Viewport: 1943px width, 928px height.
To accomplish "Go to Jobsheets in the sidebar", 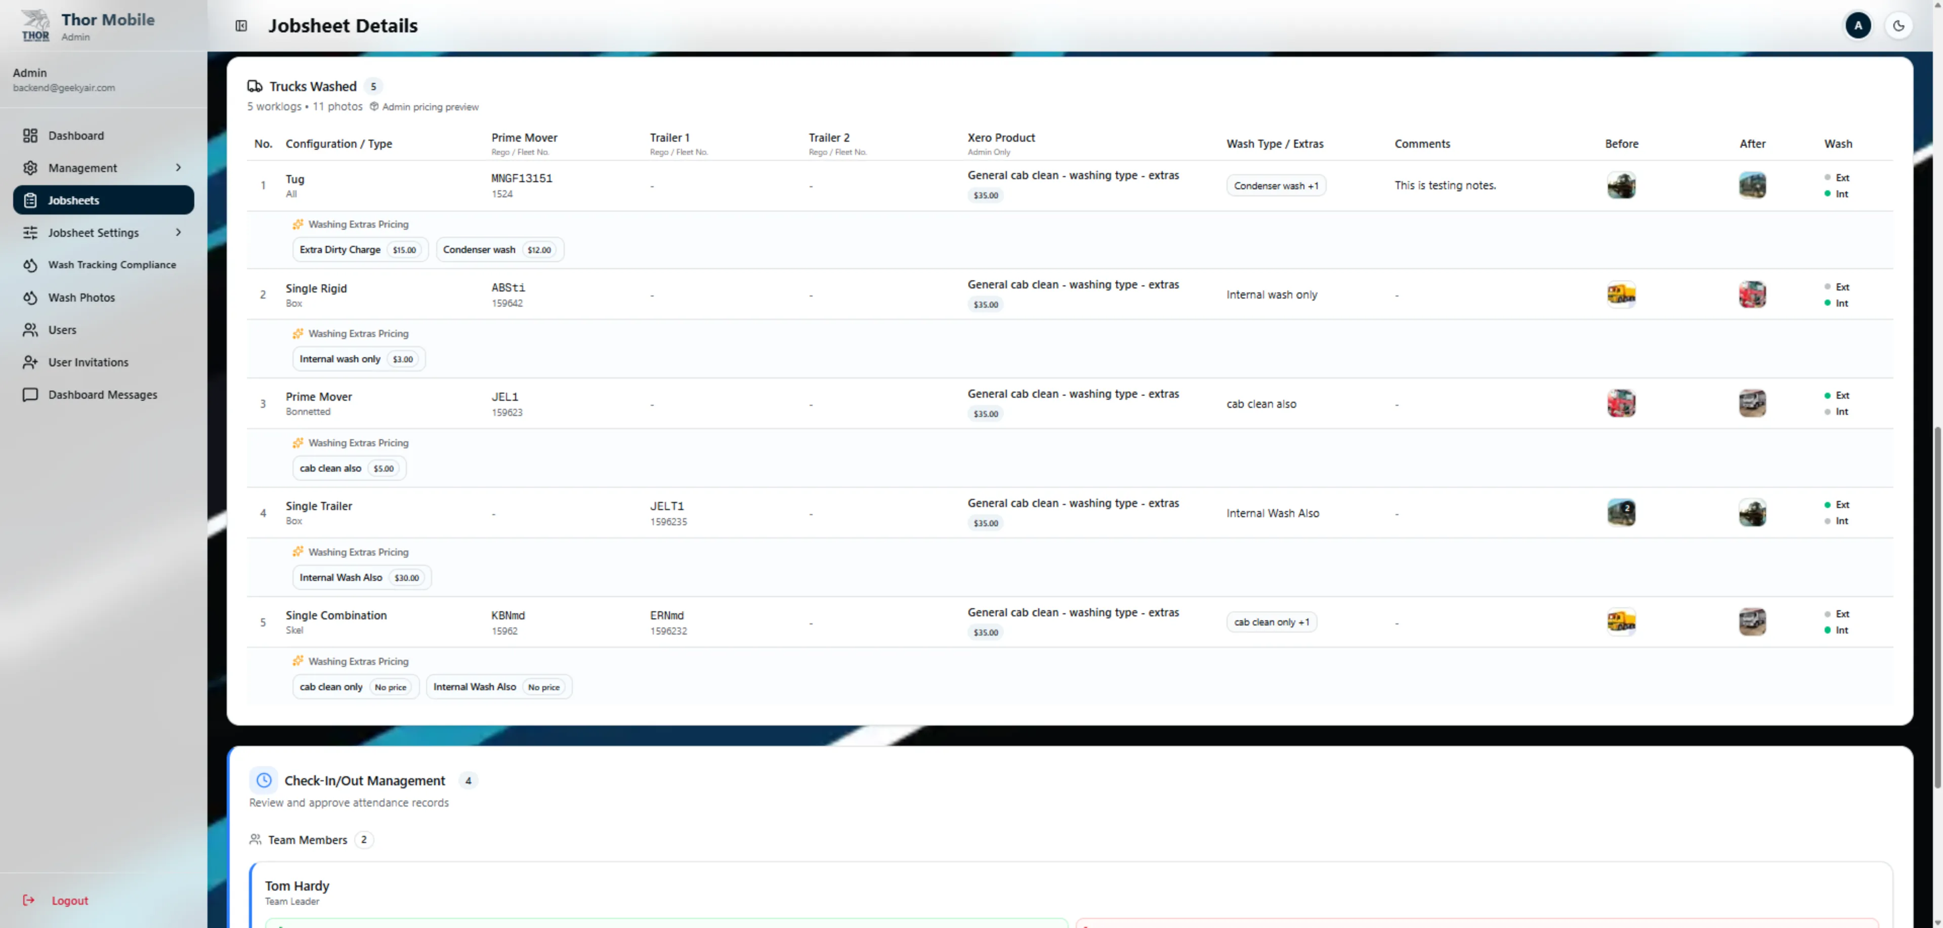I will click(x=103, y=201).
